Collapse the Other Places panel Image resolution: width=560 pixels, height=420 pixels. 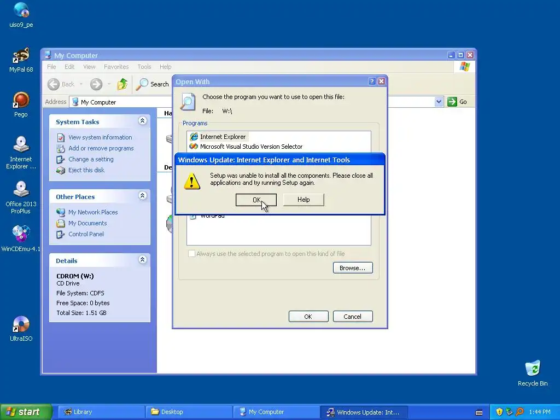click(x=143, y=195)
